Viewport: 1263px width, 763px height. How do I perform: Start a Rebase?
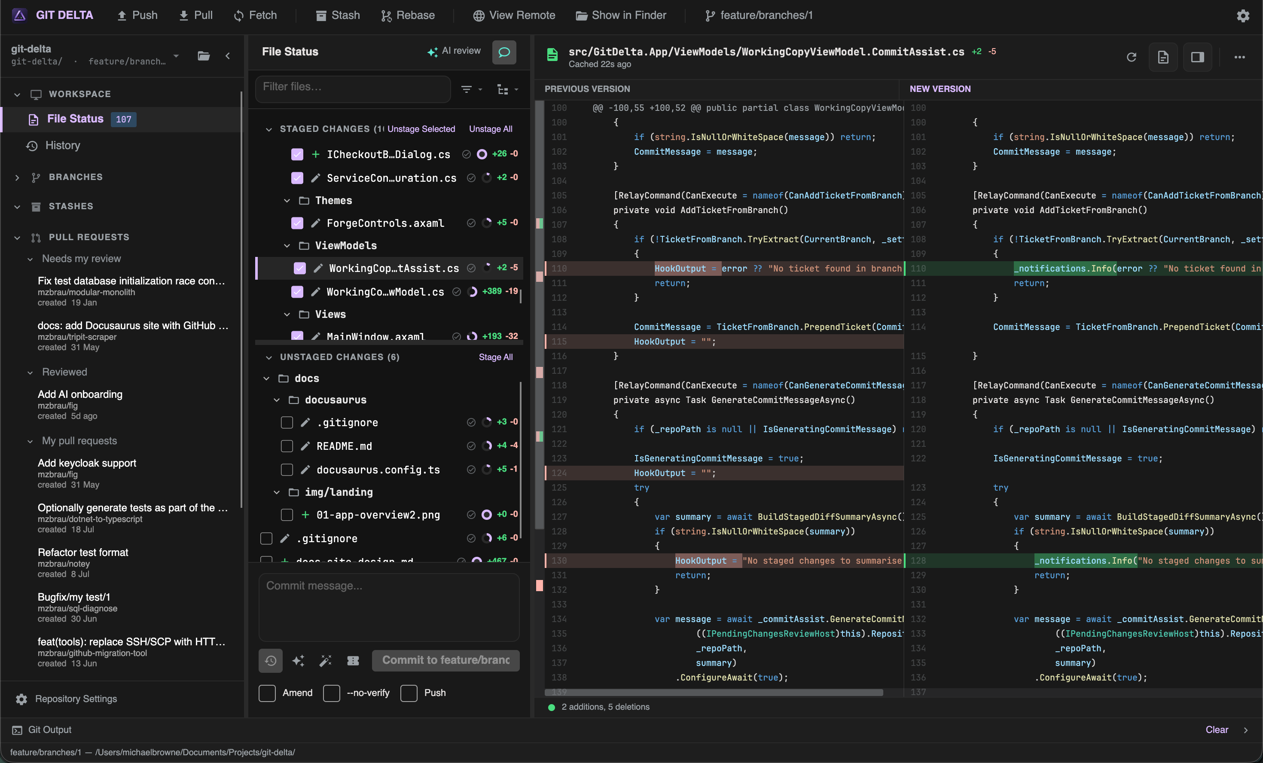[408, 15]
